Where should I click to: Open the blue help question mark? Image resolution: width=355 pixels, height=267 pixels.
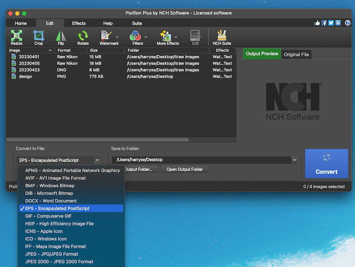click(x=347, y=23)
